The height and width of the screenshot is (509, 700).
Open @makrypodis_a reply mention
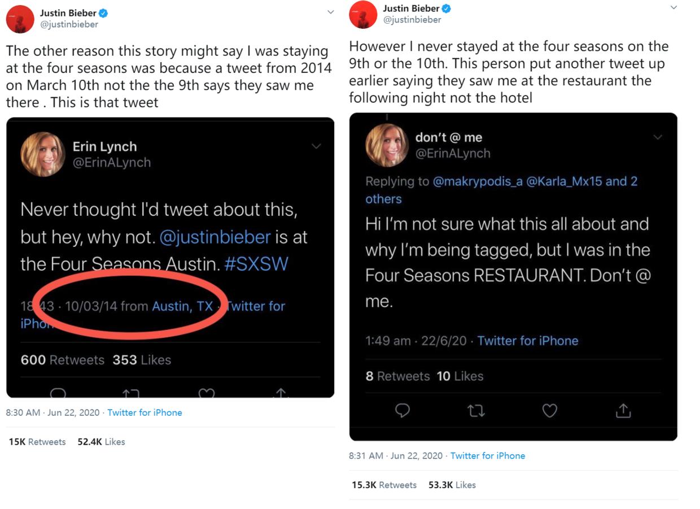tap(477, 181)
